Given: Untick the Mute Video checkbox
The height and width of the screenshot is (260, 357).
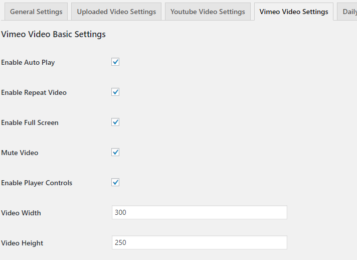Looking at the screenshot, I should click(x=115, y=153).
